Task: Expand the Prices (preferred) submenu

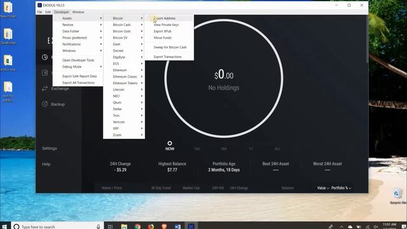Action: [78, 38]
